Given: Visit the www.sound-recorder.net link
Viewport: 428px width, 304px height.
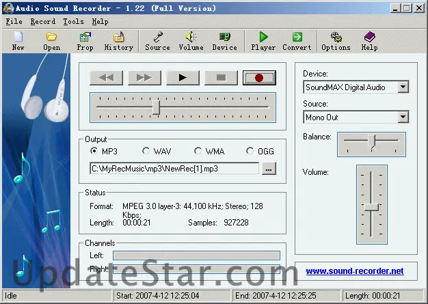Looking at the screenshot, I should tap(354, 271).
